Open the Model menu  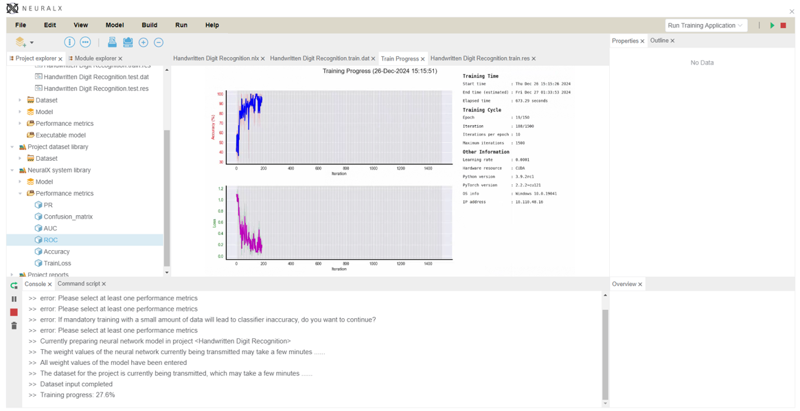pos(115,25)
